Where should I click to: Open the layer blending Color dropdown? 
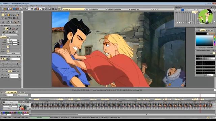tap(10, 109)
